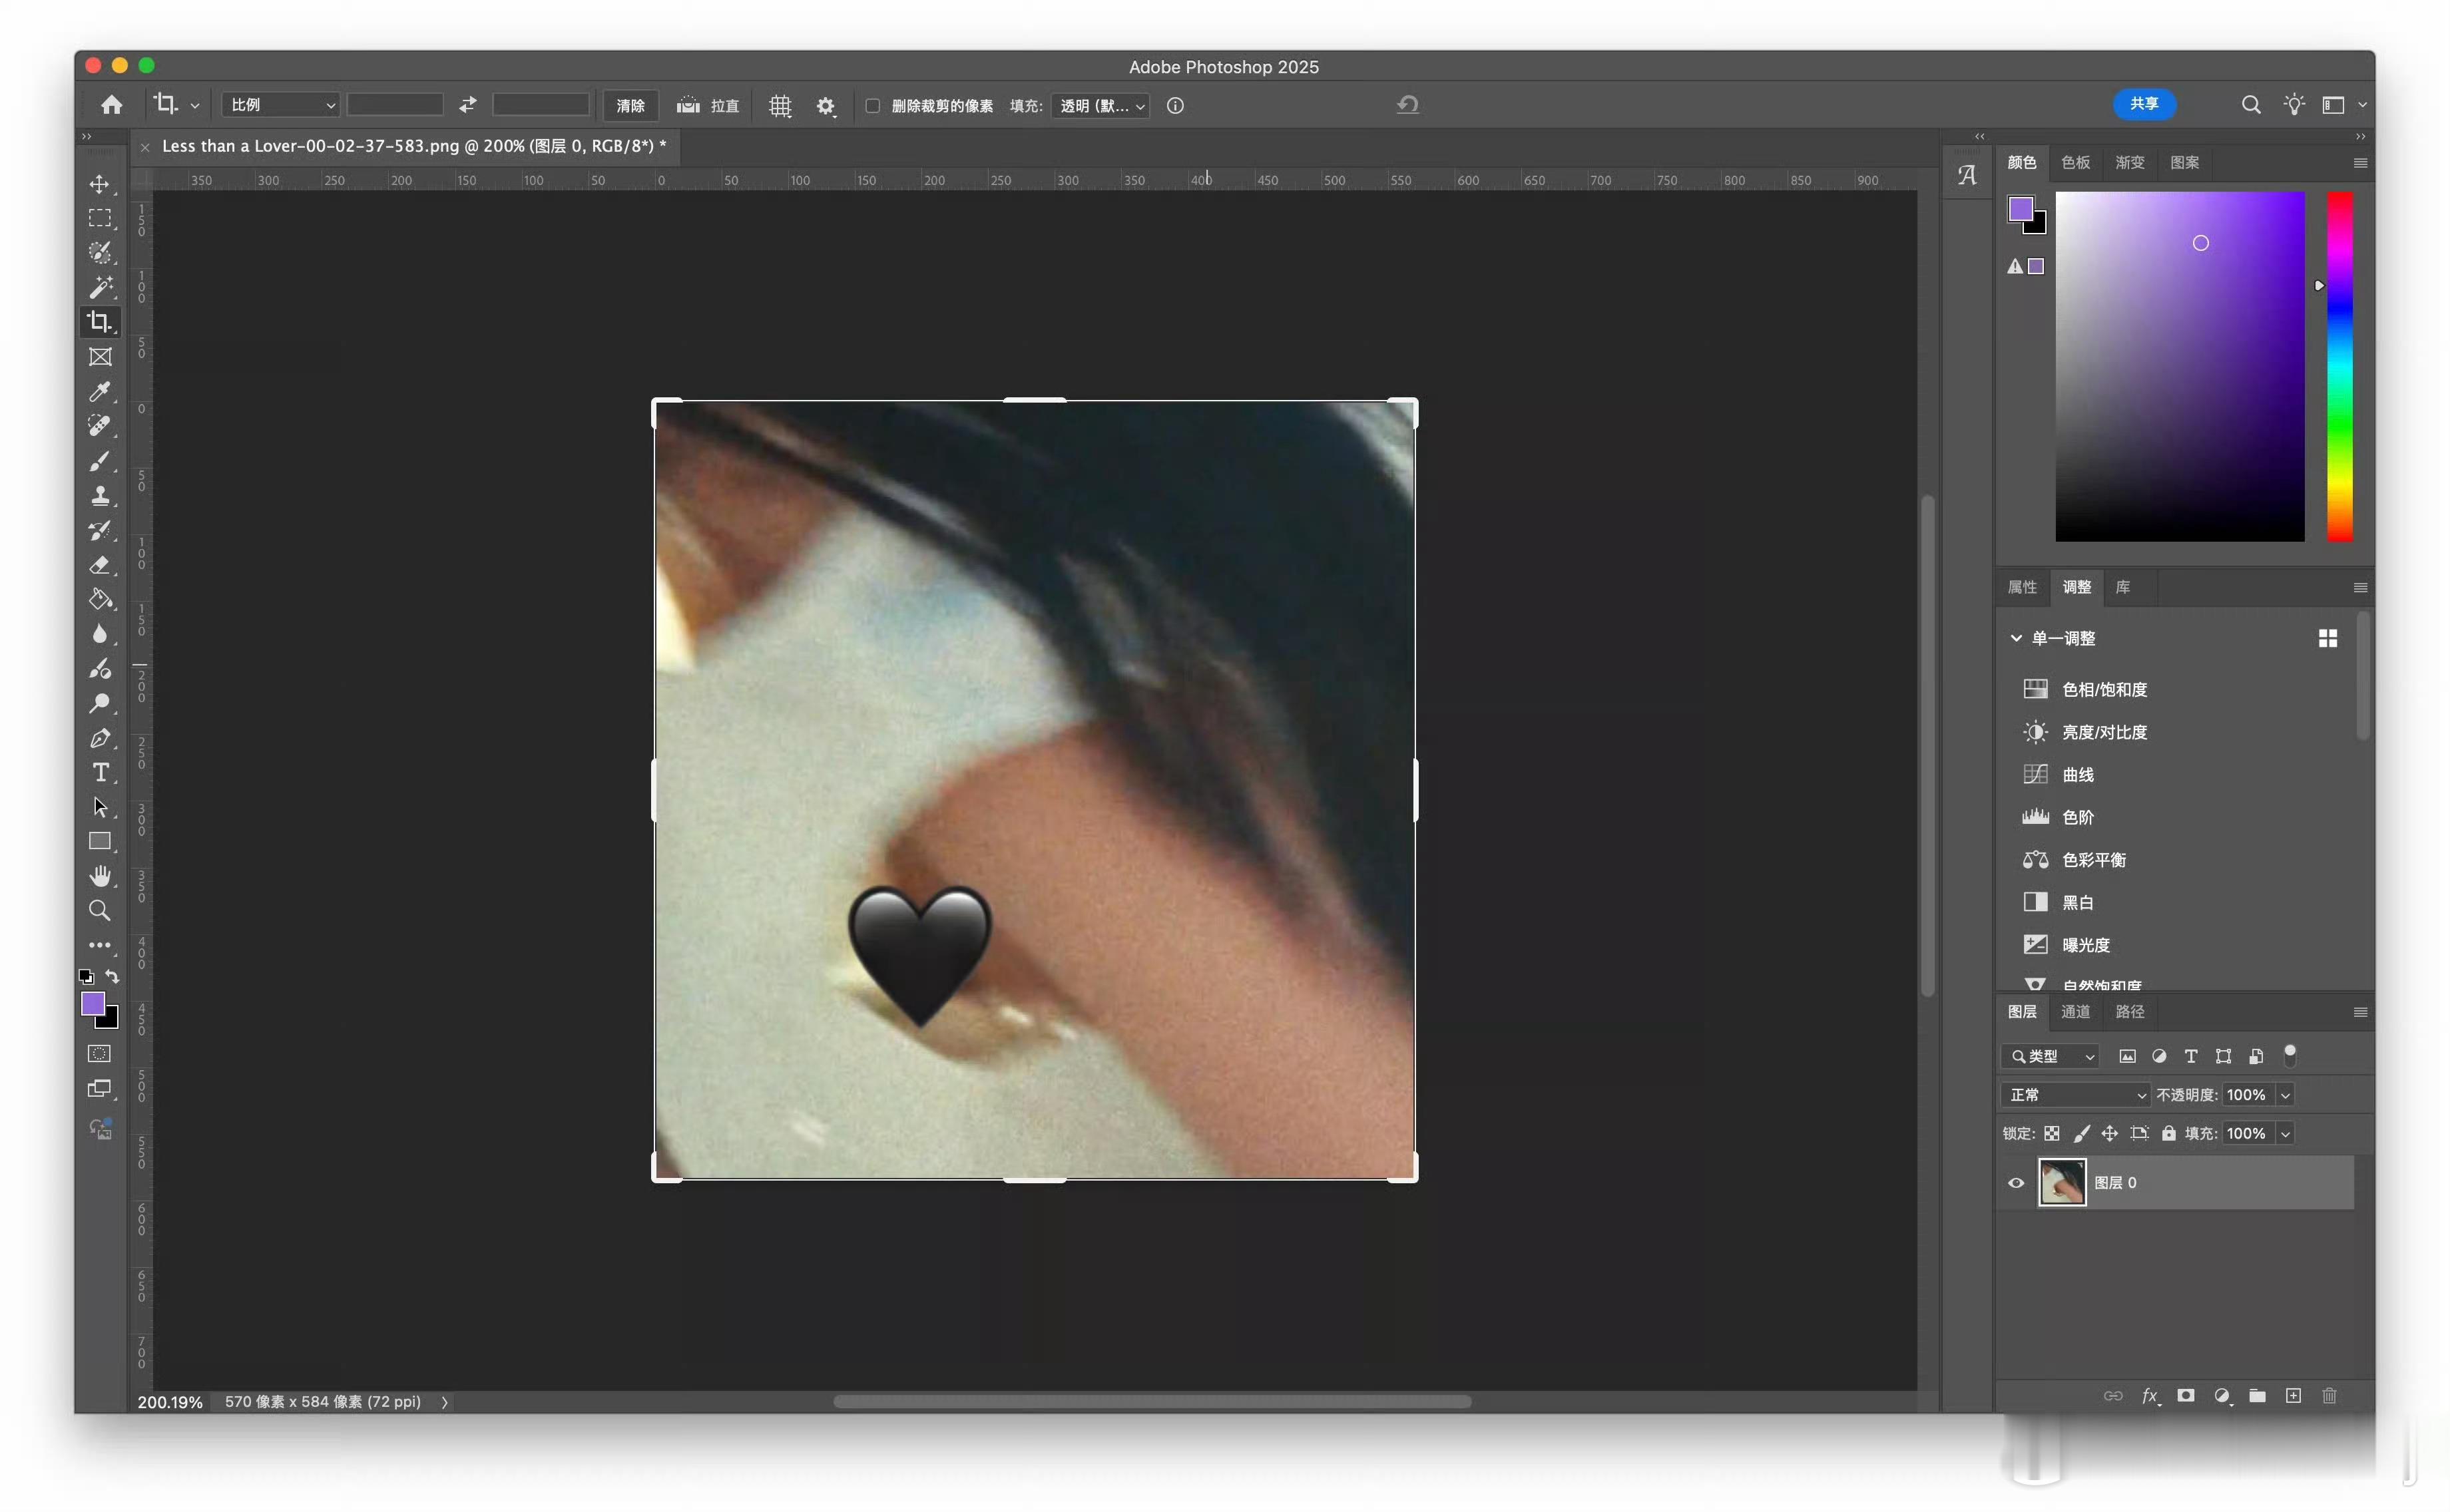Select the Eyedropper tool
The width and height of the screenshot is (2450, 1512).
(x=100, y=391)
